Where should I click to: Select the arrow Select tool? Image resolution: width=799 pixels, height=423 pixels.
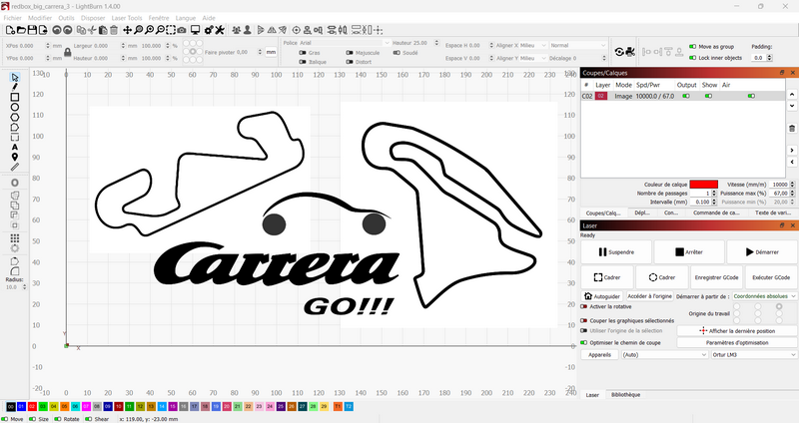point(15,77)
